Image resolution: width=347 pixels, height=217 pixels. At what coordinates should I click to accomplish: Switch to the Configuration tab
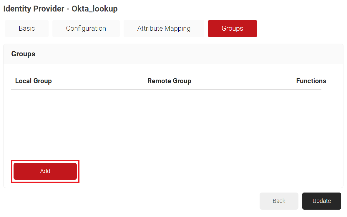click(86, 29)
